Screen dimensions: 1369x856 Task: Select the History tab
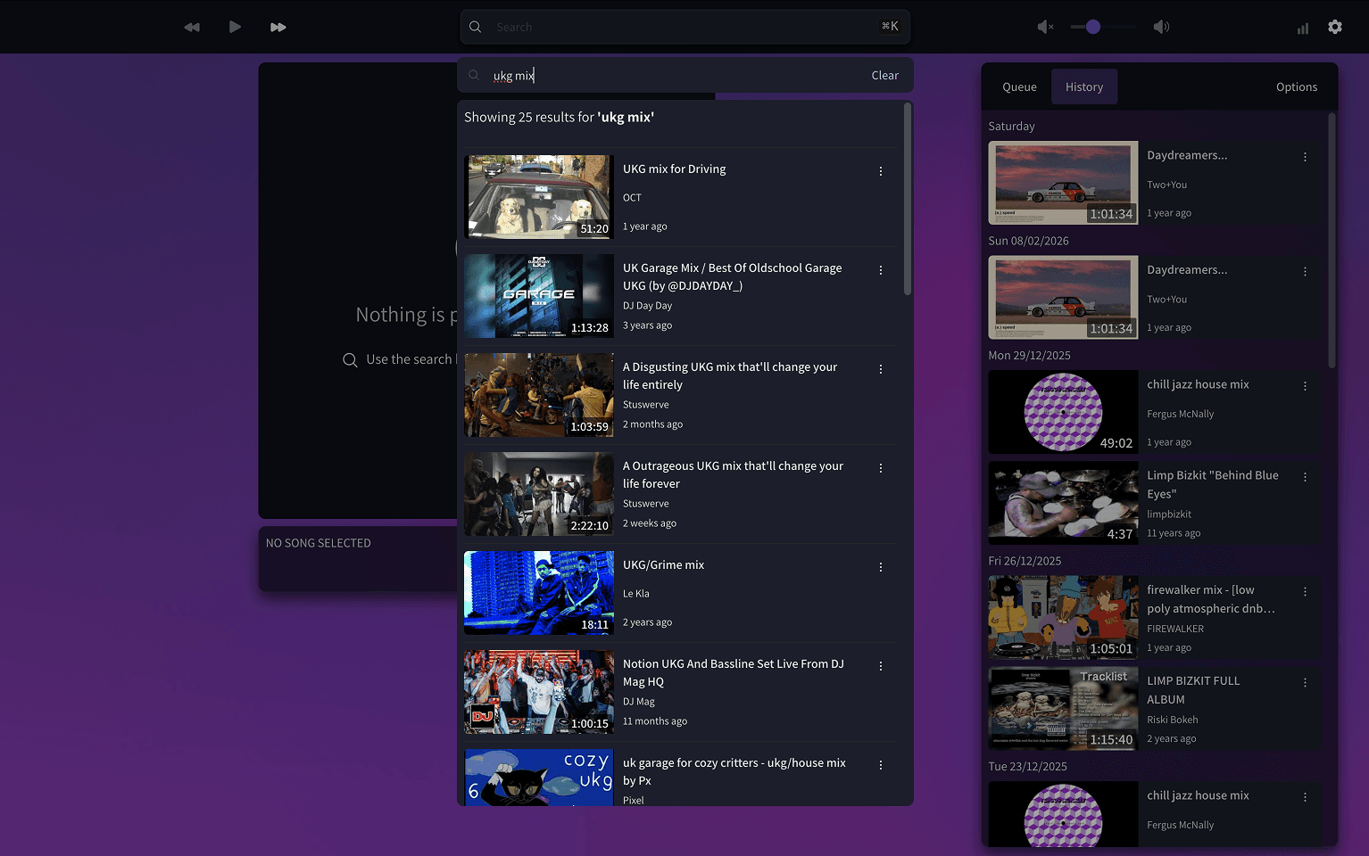1084,86
